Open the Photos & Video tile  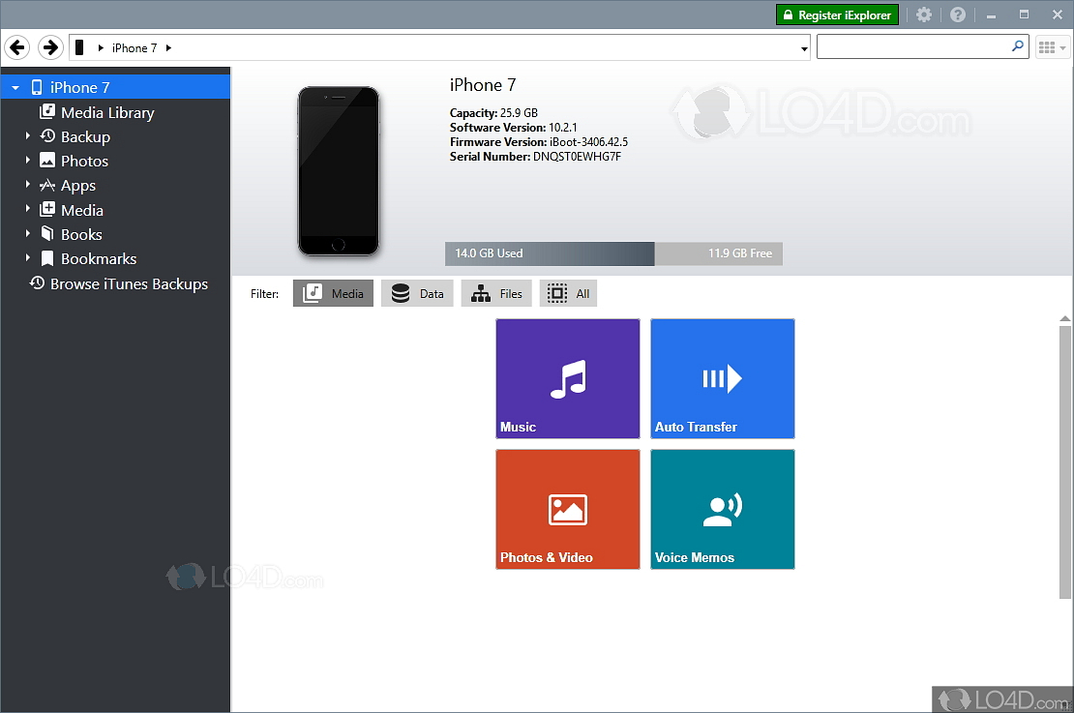[x=567, y=509]
